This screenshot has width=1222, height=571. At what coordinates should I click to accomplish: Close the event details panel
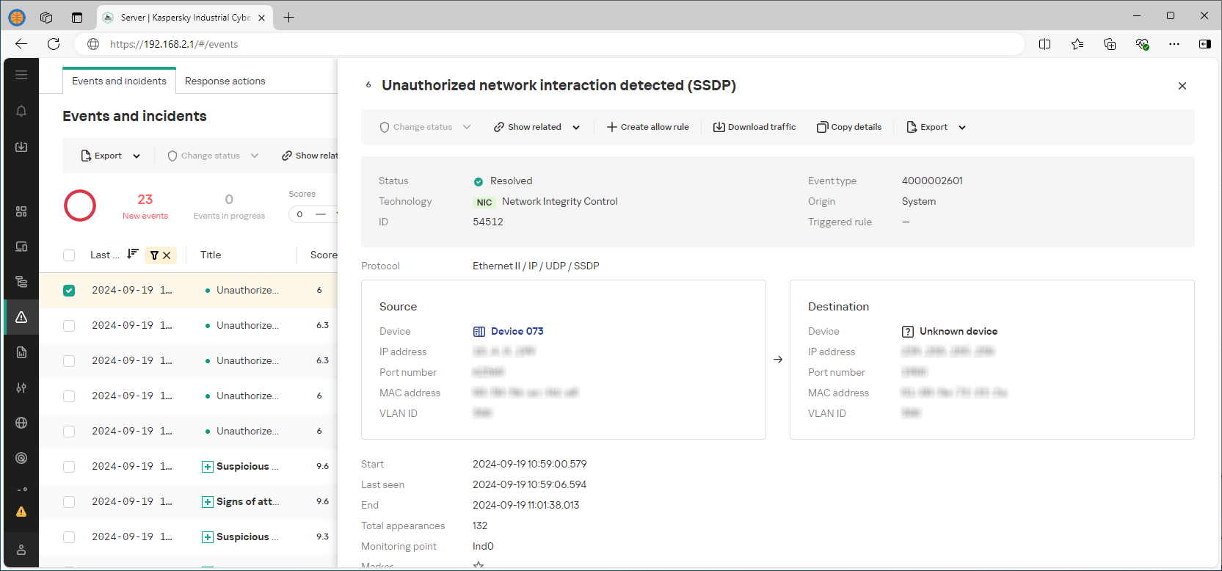pos(1182,86)
